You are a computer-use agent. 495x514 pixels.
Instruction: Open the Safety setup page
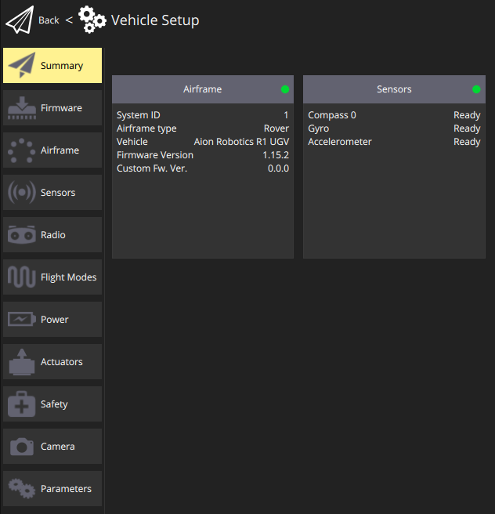[x=52, y=404]
